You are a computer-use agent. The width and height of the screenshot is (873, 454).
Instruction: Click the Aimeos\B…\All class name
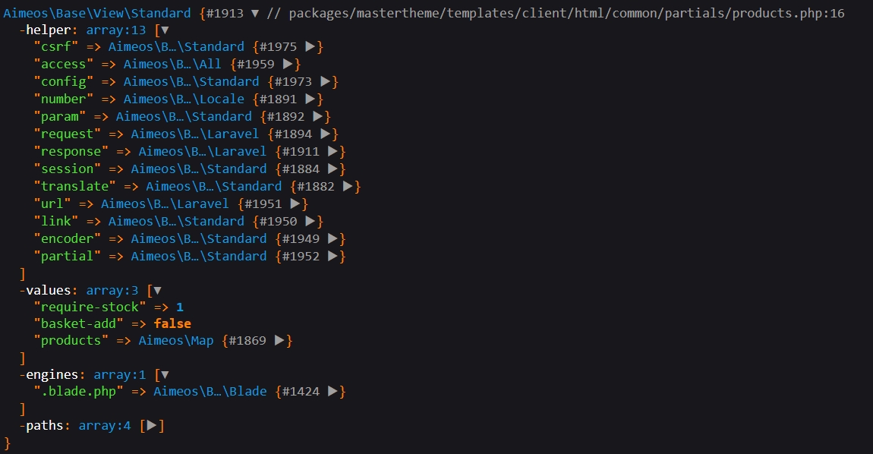coord(172,64)
